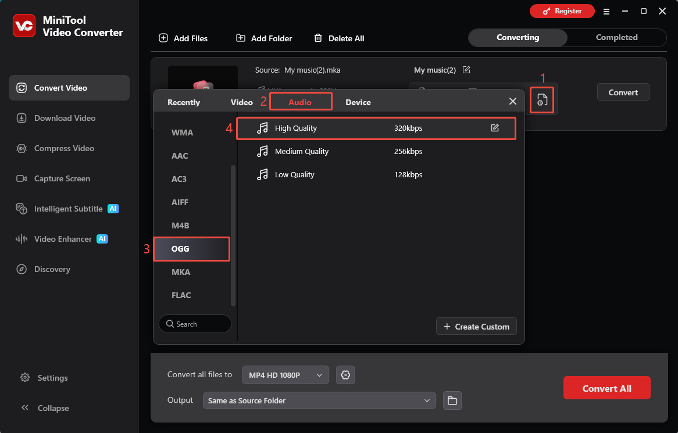
Task: Choose M4B format from the list
Action: click(x=191, y=226)
